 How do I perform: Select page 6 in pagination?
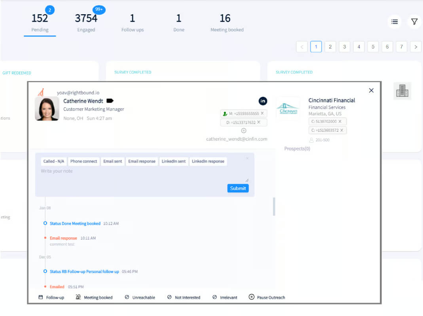(x=387, y=47)
